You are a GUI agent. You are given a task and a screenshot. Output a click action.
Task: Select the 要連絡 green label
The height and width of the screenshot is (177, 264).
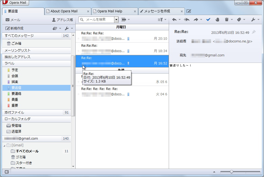point(37,94)
